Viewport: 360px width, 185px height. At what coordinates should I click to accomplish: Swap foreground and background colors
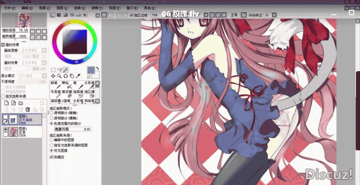click(x=97, y=68)
